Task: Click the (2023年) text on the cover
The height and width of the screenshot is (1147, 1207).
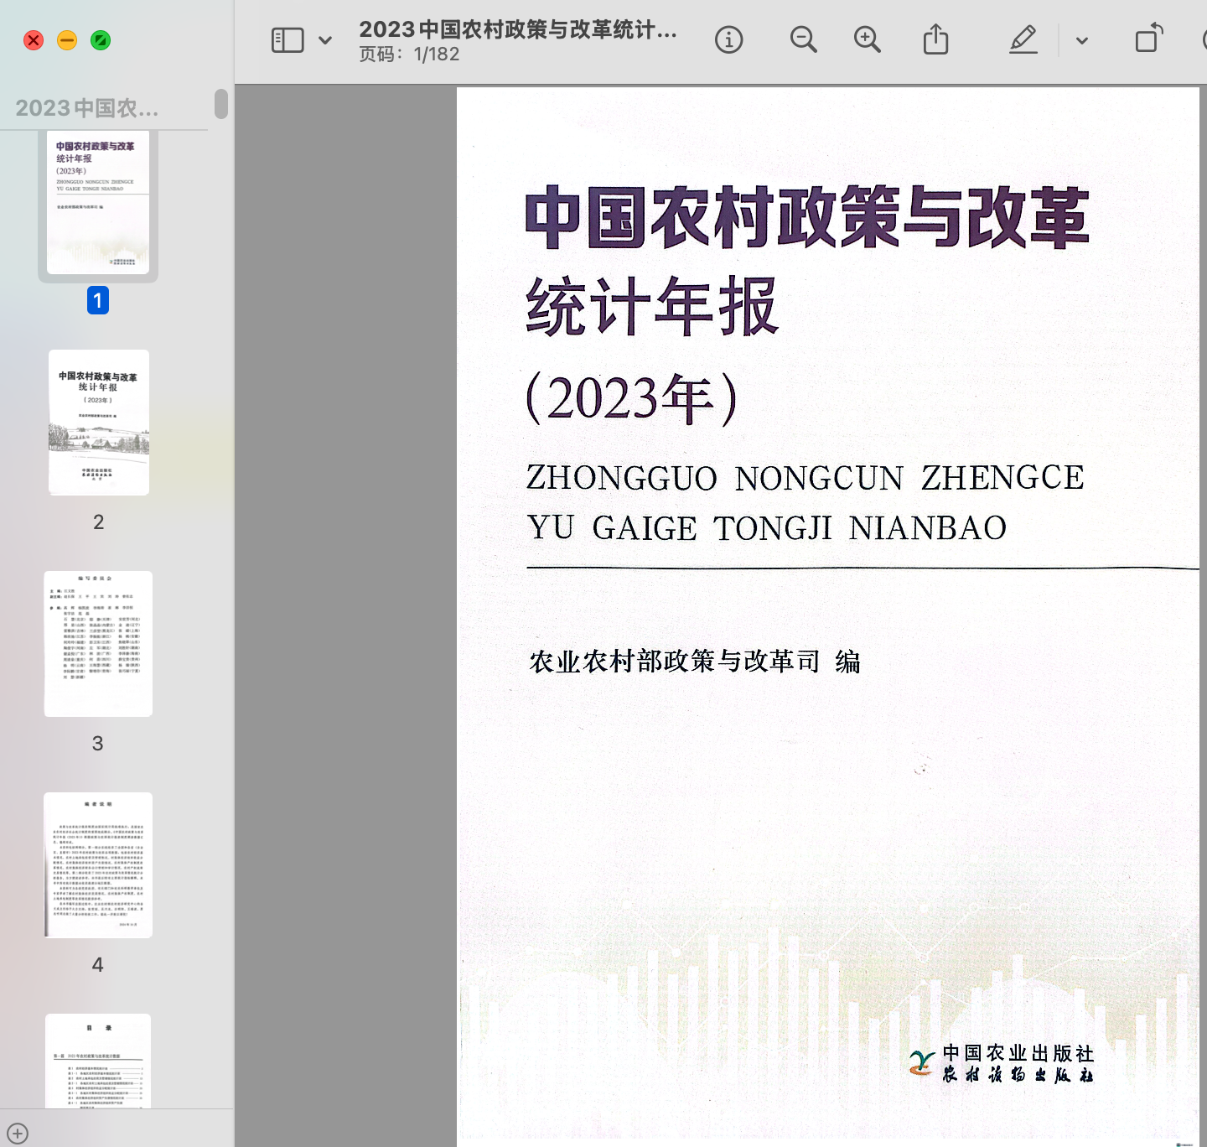Action: (x=632, y=397)
